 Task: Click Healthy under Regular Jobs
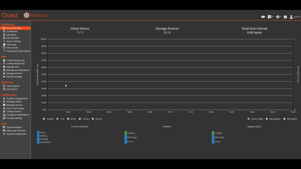217,133
